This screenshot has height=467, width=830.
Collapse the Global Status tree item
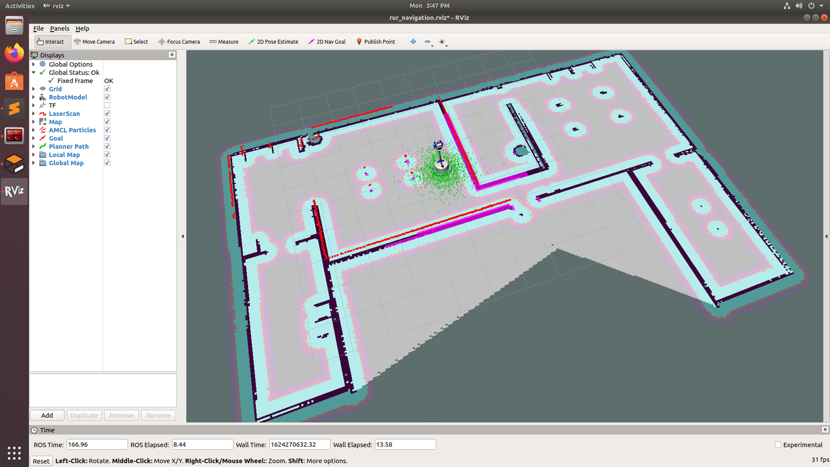pyautogui.click(x=34, y=73)
